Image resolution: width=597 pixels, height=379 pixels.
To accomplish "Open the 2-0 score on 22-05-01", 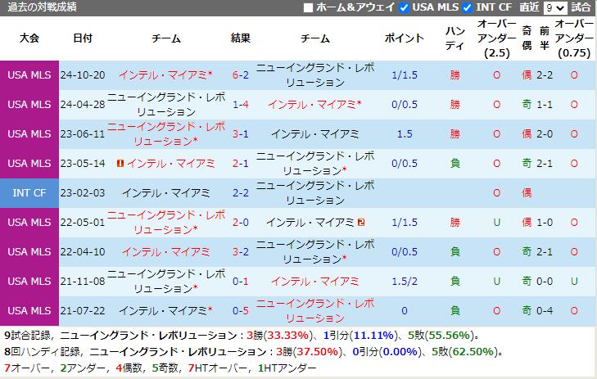I will pos(241,222).
